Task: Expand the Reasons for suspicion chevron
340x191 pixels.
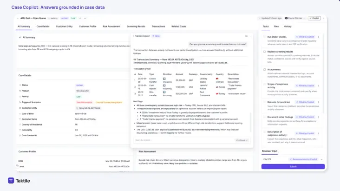Action: (319, 102)
